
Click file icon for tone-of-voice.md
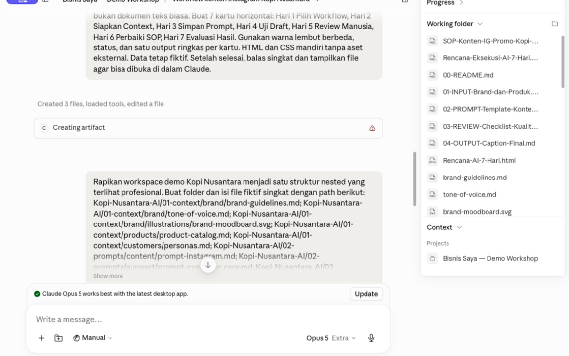point(432,194)
